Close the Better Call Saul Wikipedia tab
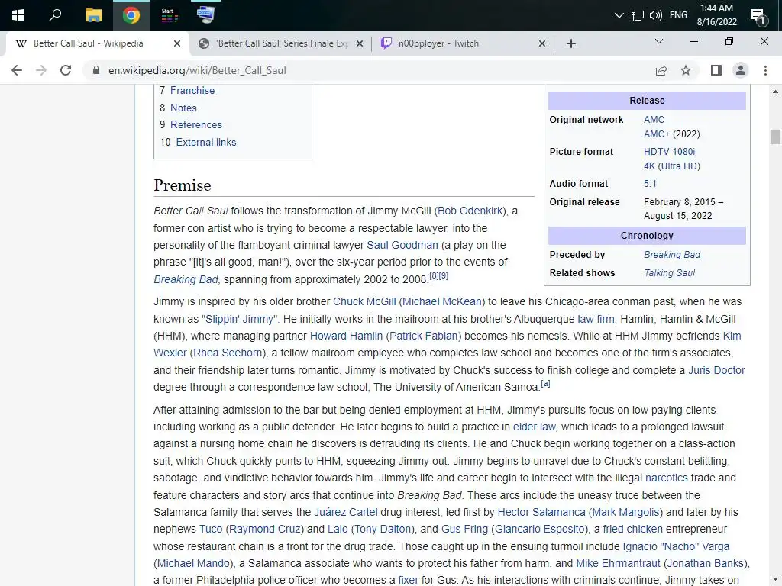Image resolution: width=782 pixels, height=586 pixels. point(177,43)
